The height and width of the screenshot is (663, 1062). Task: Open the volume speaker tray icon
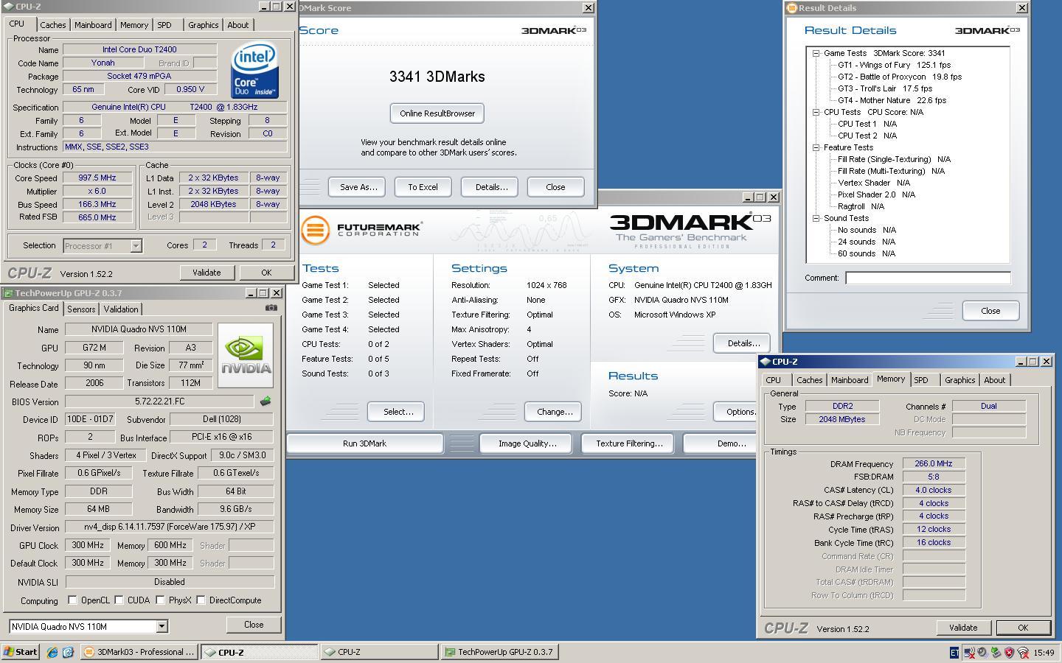pyautogui.click(x=982, y=652)
